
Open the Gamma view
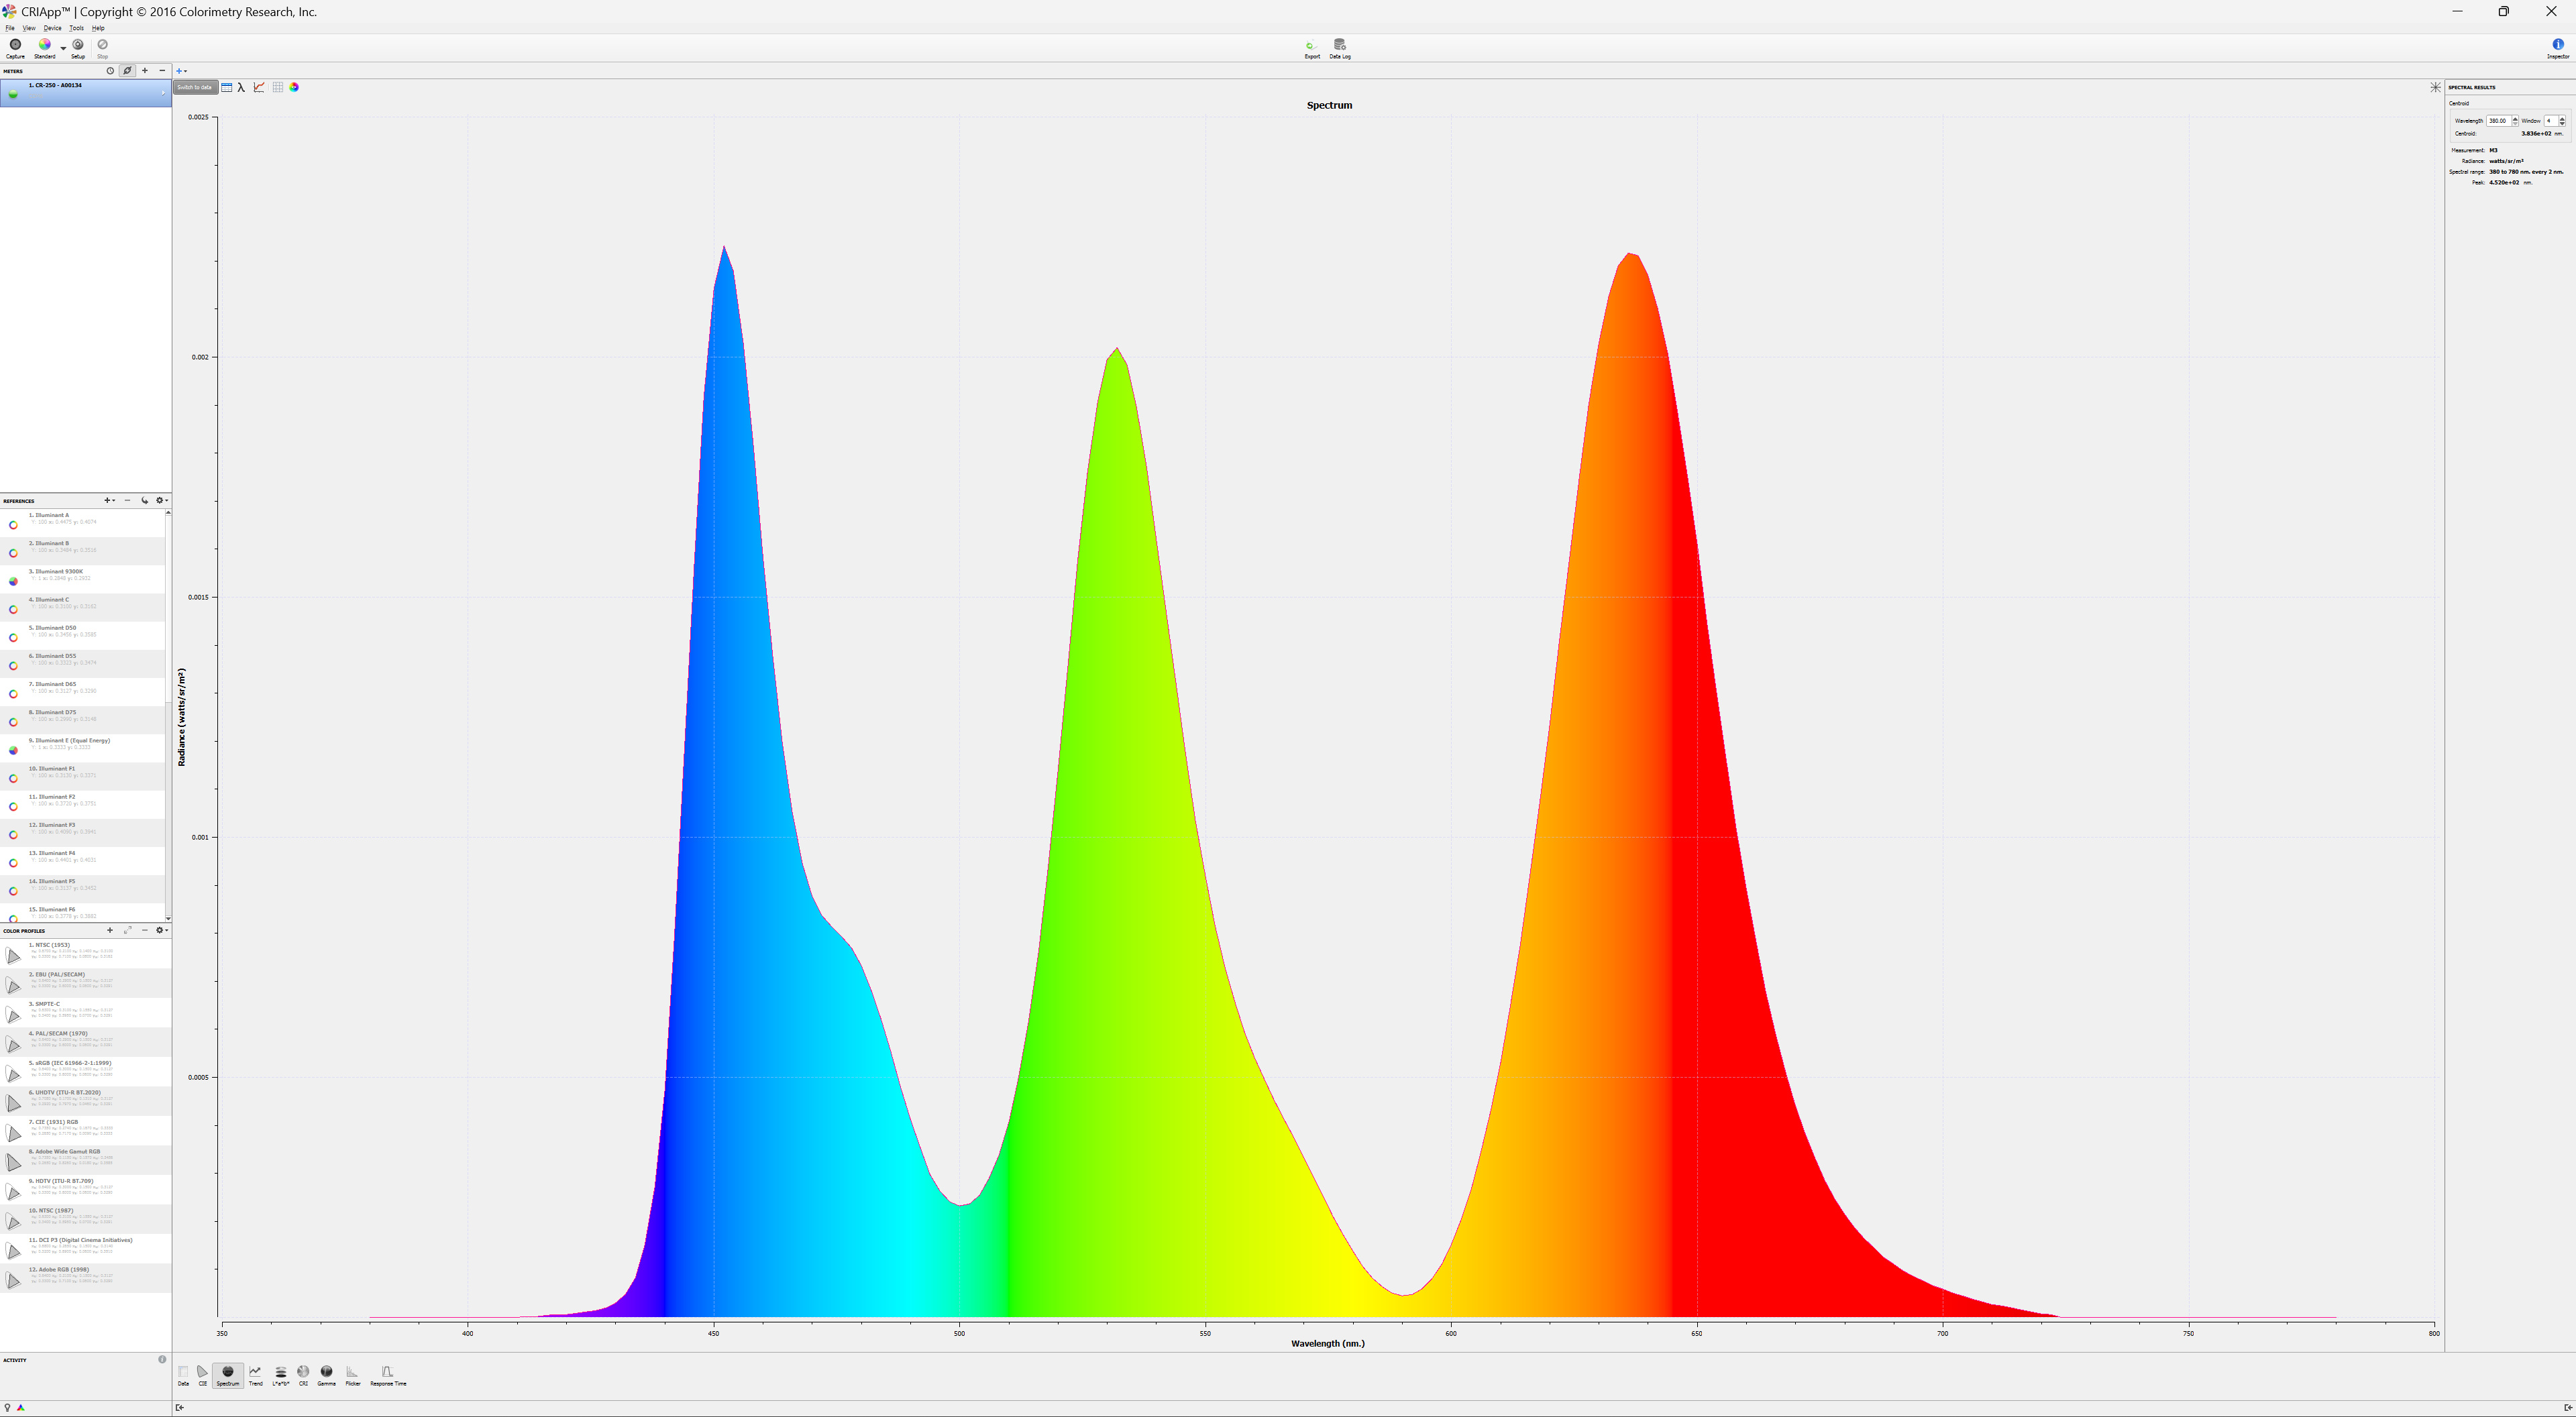(326, 1374)
